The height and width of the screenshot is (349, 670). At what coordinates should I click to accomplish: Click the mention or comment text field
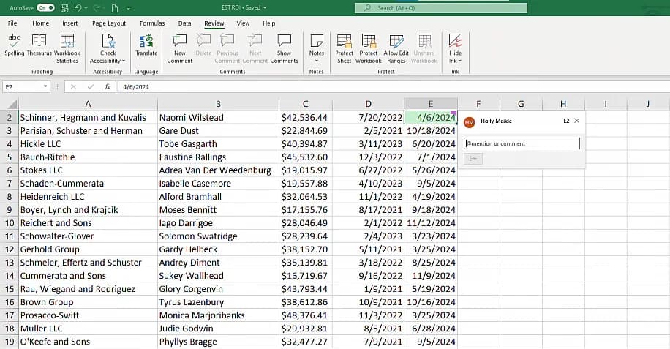[x=522, y=143]
